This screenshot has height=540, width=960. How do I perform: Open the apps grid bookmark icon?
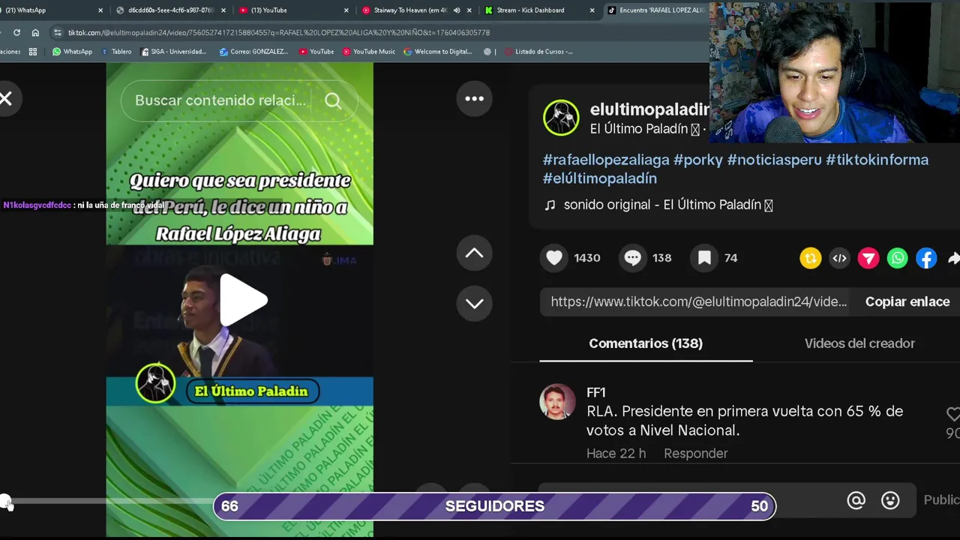[33, 52]
